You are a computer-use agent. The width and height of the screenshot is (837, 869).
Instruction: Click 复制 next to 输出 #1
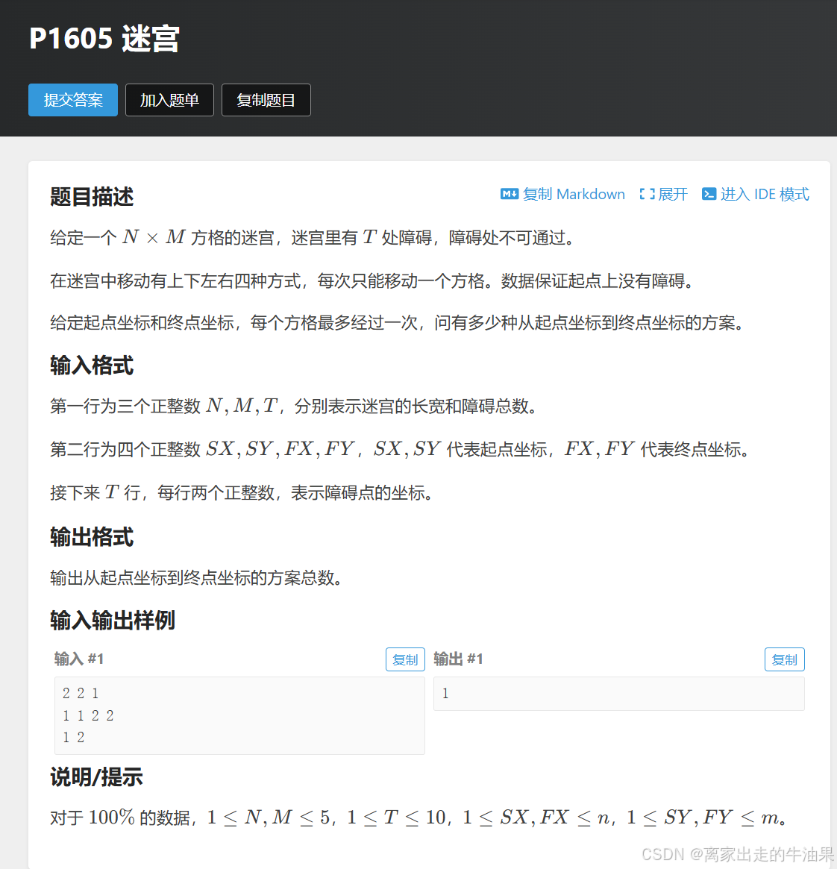coord(784,659)
